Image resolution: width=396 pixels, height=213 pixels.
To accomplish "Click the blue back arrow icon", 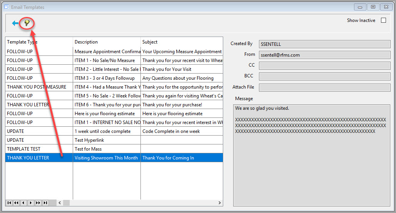I will [15, 23].
